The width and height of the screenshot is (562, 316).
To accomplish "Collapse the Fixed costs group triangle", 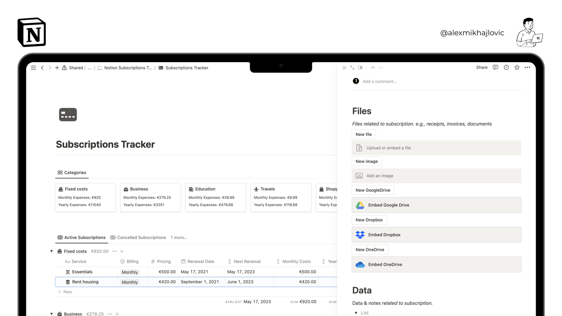I will click(51, 251).
